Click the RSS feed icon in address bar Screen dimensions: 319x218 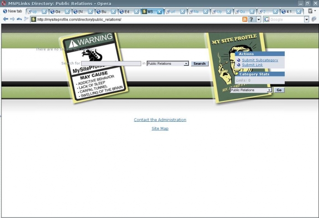coord(245,19)
